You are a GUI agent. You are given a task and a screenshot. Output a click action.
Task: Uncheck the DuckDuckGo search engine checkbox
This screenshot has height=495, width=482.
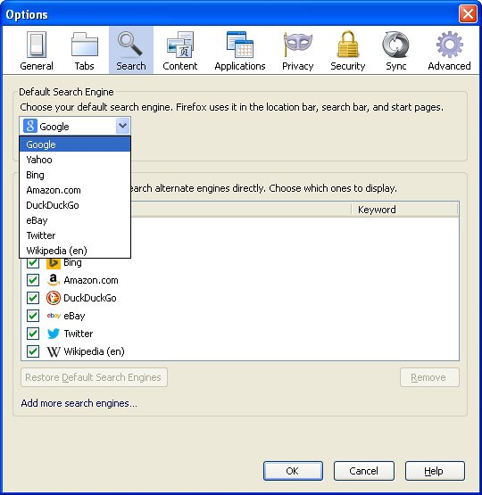coord(33,298)
